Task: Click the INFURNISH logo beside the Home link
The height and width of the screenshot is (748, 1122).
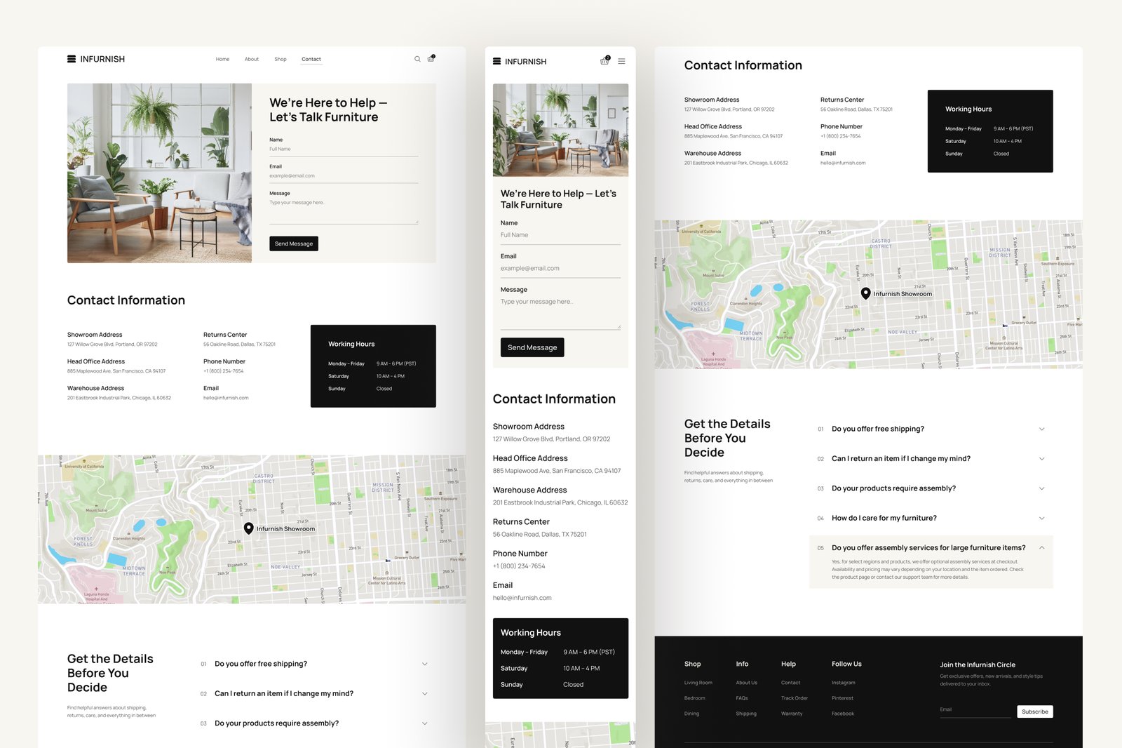Action: click(x=96, y=59)
